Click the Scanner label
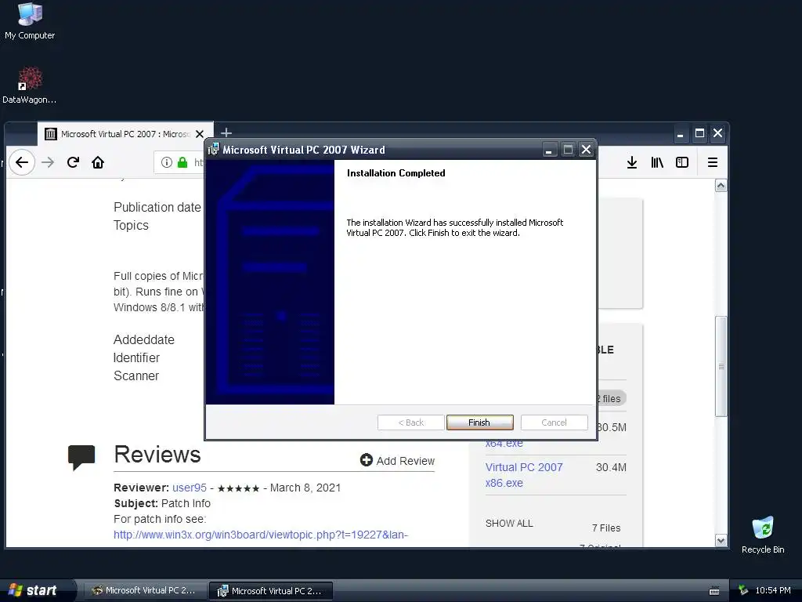The width and height of the screenshot is (802, 602). pyautogui.click(x=136, y=375)
